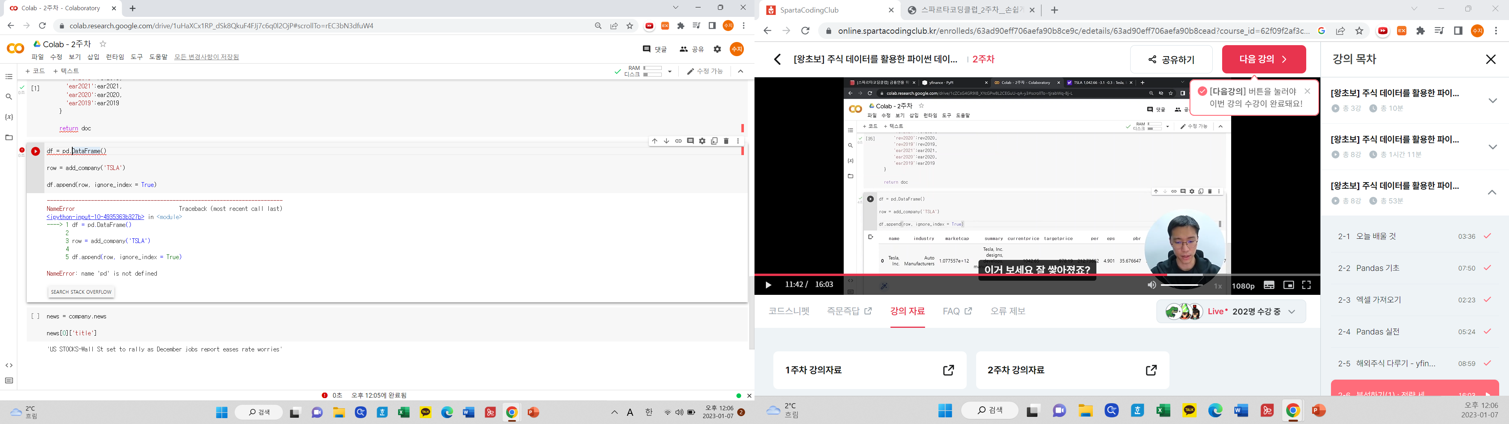Delete the cell with trash icon
This screenshot has width=1509, height=424.
[x=726, y=141]
